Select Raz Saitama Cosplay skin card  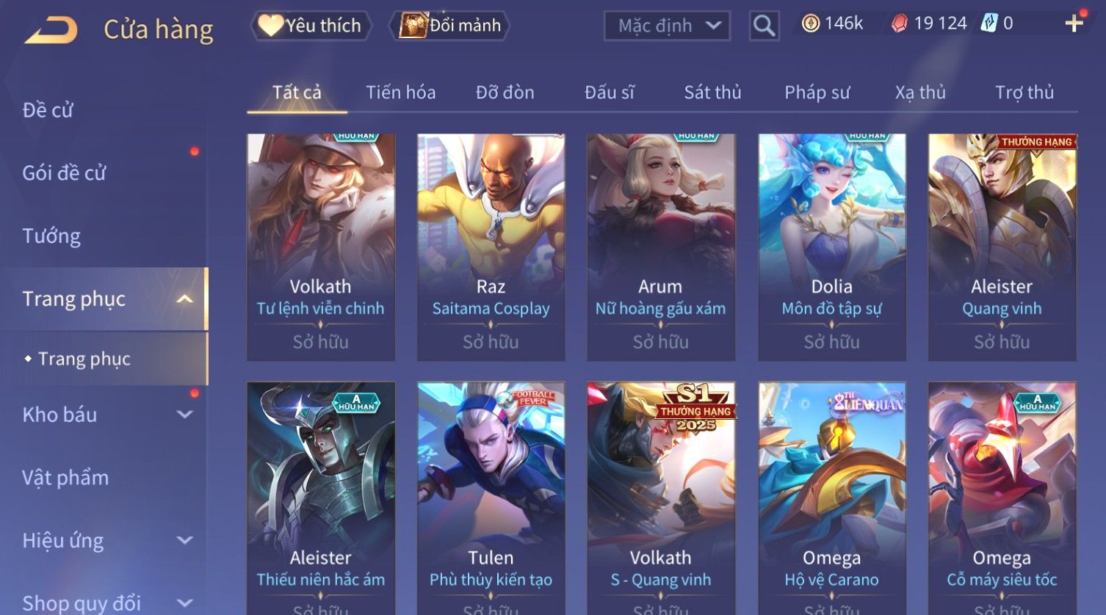[x=491, y=247]
